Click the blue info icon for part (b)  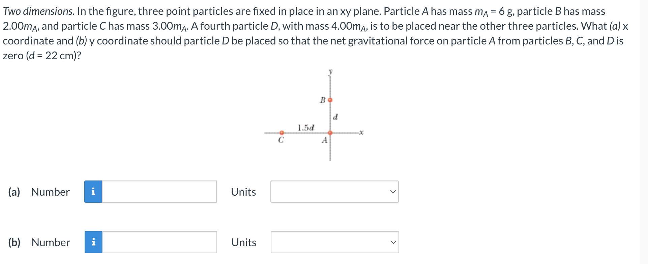(x=93, y=242)
